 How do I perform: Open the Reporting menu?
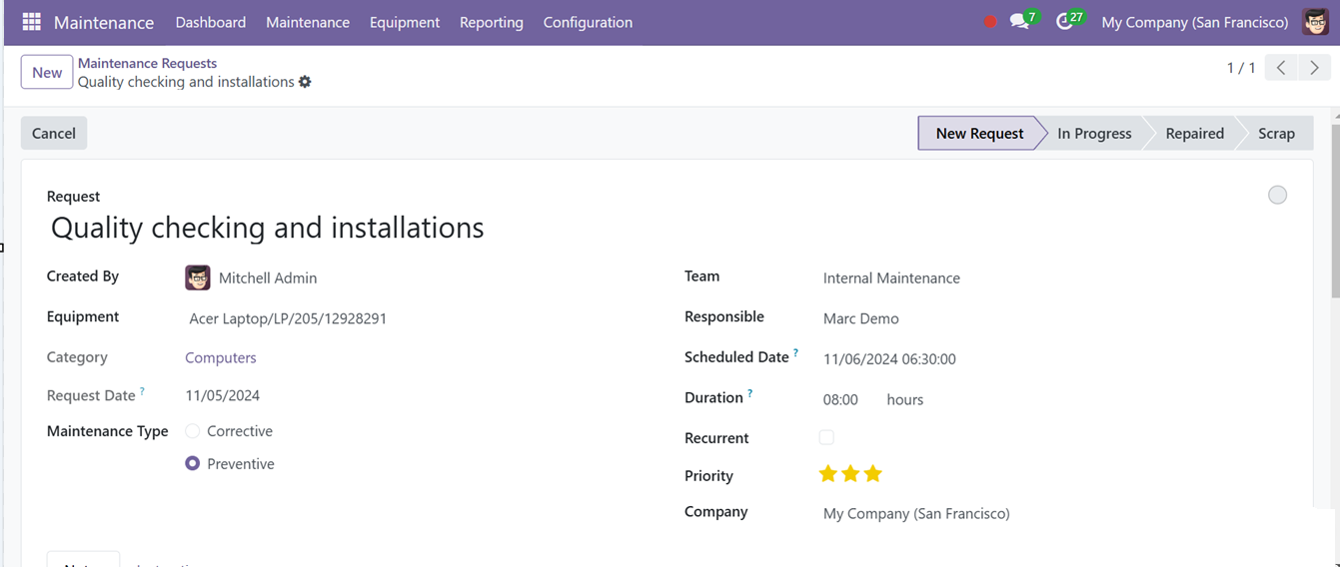492,22
